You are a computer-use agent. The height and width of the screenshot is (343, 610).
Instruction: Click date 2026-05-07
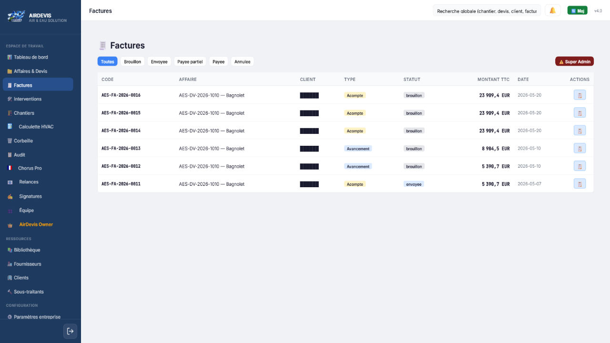pos(529,184)
